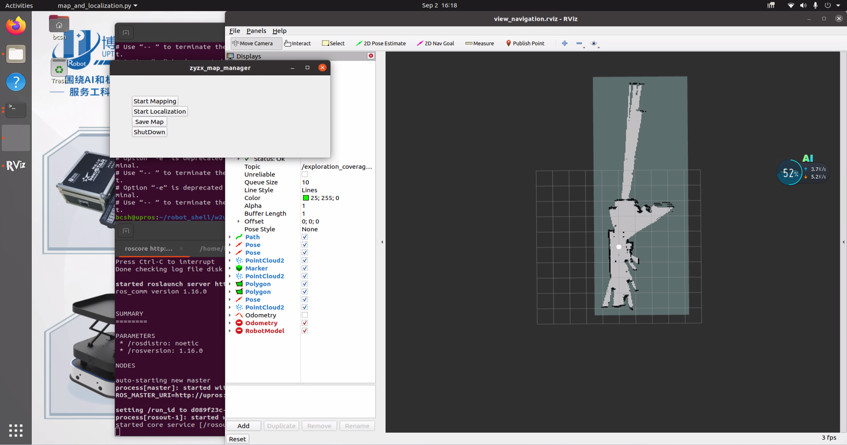Uncheck the RobotModel display checkbox
This screenshot has width=847, height=445.
click(x=305, y=331)
